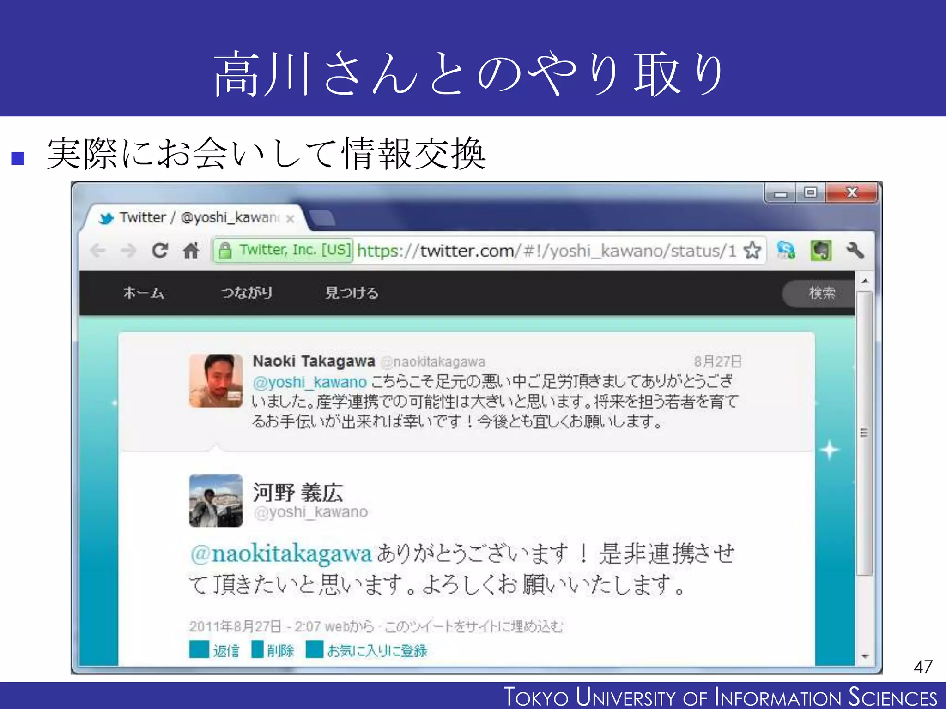The image size is (946, 709).
Task: Click the @naokitakagawa mention link
Action: pos(281,553)
